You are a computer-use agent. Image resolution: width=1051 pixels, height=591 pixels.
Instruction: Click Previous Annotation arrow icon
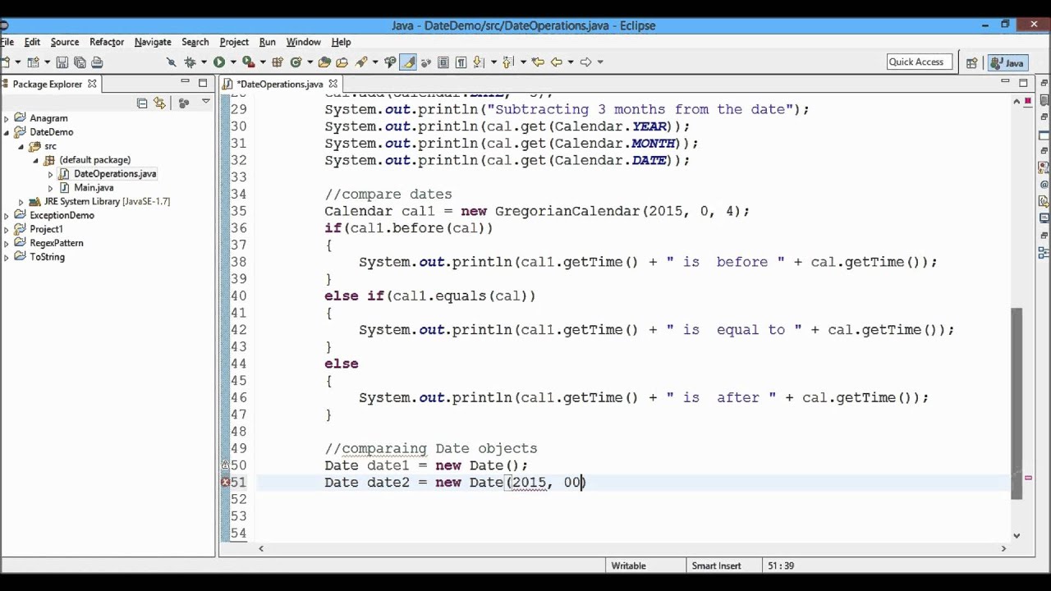point(508,62)
